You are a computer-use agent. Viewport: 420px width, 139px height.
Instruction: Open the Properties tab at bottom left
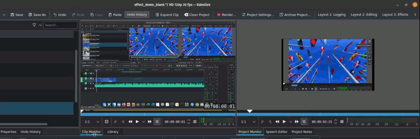coord(9,132)
